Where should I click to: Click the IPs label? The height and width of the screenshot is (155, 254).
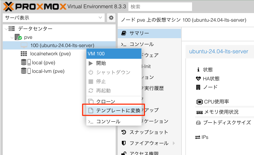tap(205, 137)
